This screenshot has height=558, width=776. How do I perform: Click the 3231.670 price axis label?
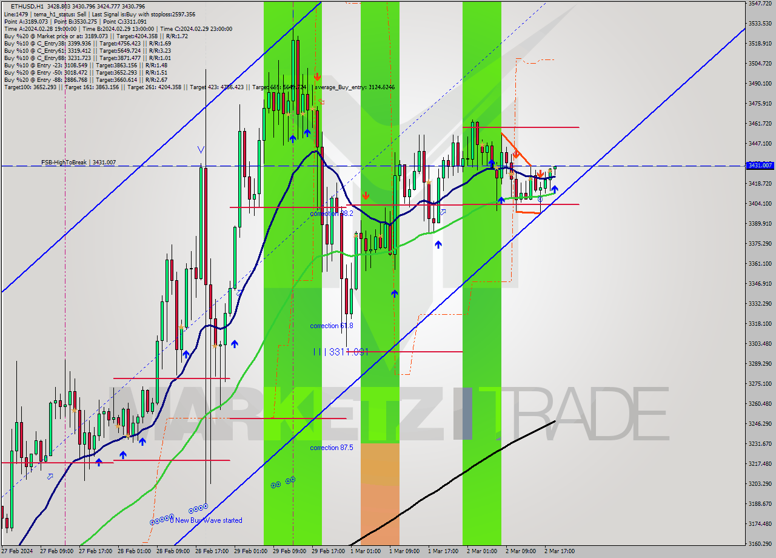click(760, 443)
